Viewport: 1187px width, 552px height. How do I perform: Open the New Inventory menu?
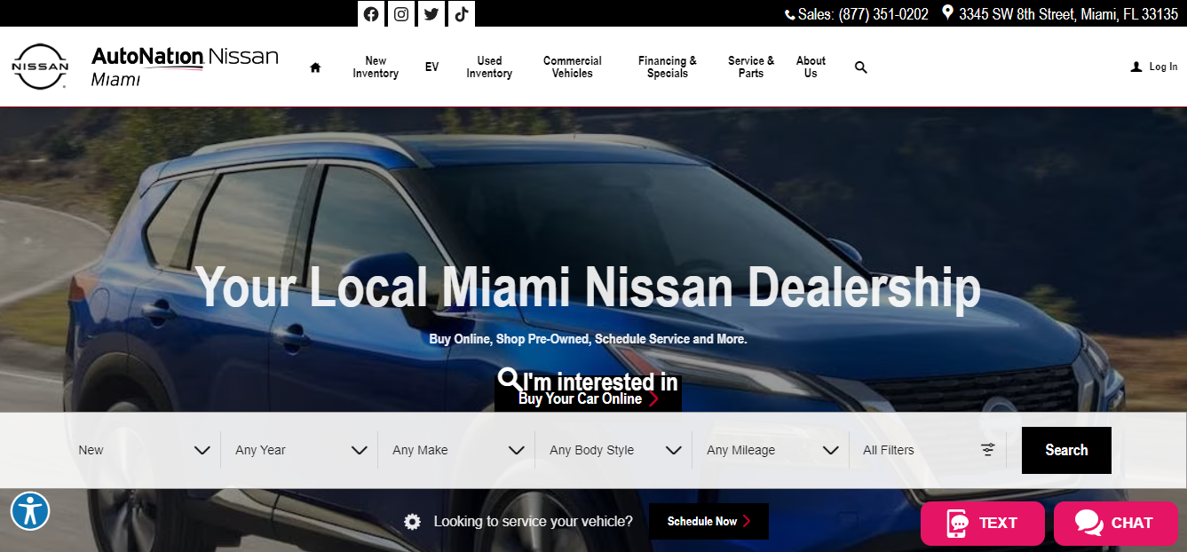click(376, 67)
